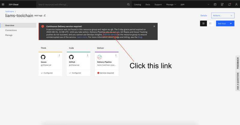
Task: Click the notification error icon
Action: coord(43,26)
